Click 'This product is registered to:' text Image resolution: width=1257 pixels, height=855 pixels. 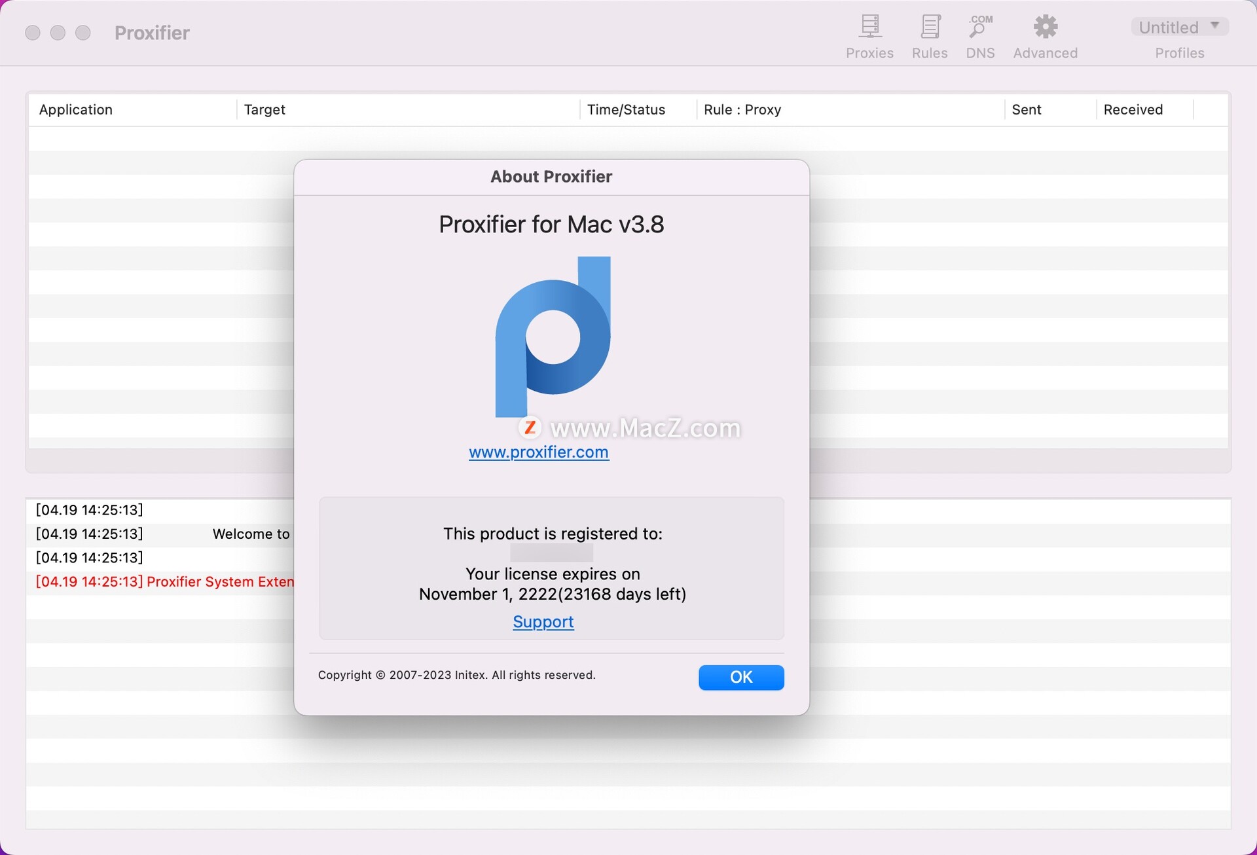(x=553, y=534)
